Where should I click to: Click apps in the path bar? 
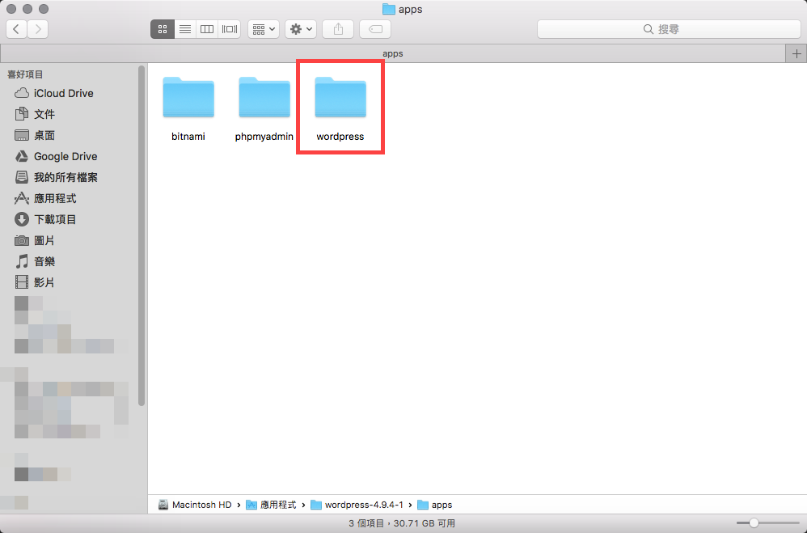pyautogui.click(x=435, y=505)
